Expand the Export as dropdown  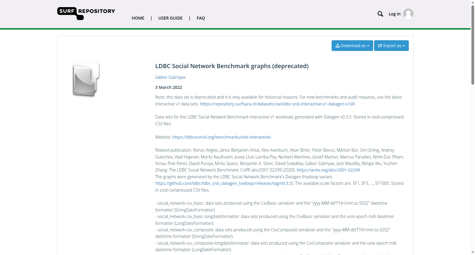click(391, 46)
